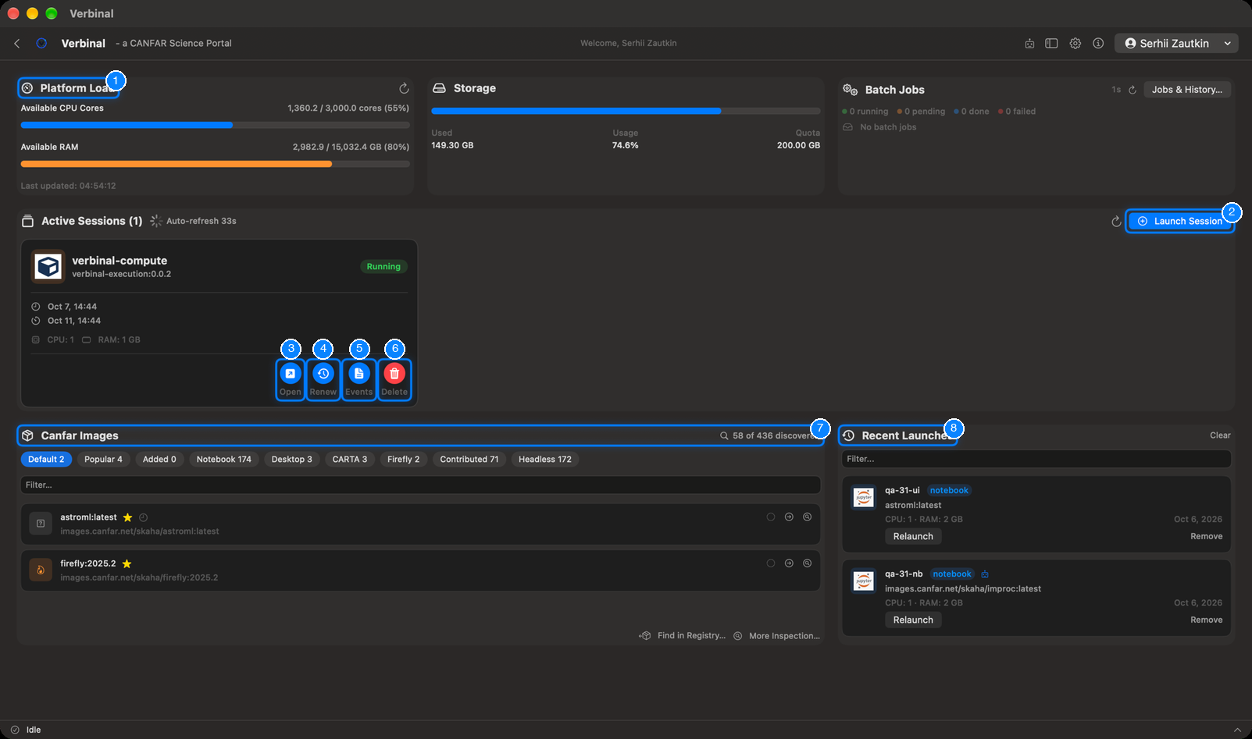
Task: Show the Desktop 3 image category
Action: pos(292,460)
